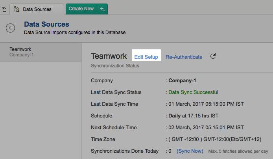The image size is (273, 159).
Task: Click the Synchronization Status subtitle
Action: pyautogui.click(x=115, y=66)
